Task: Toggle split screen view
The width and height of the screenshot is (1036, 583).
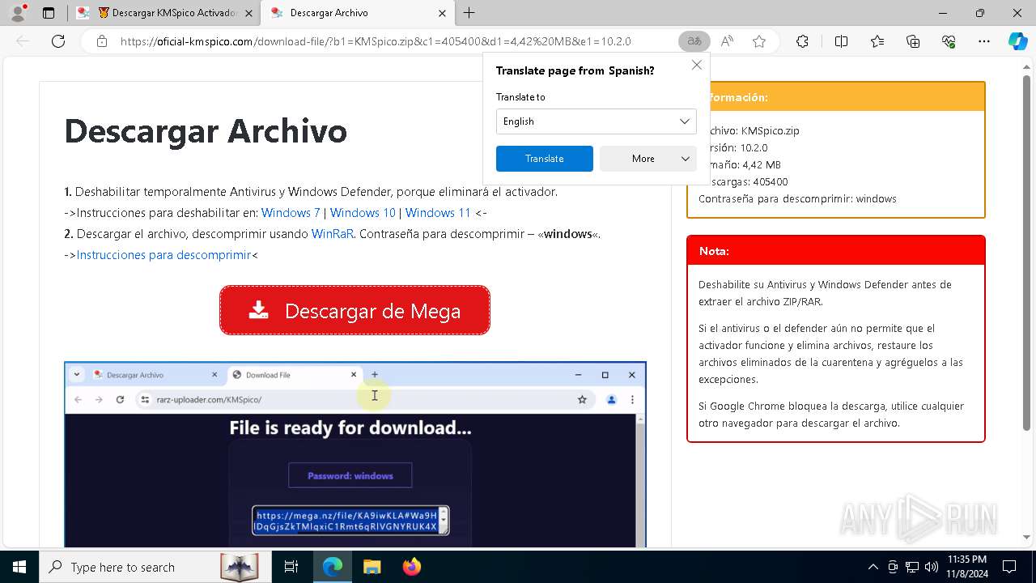Action: [841, 41]
